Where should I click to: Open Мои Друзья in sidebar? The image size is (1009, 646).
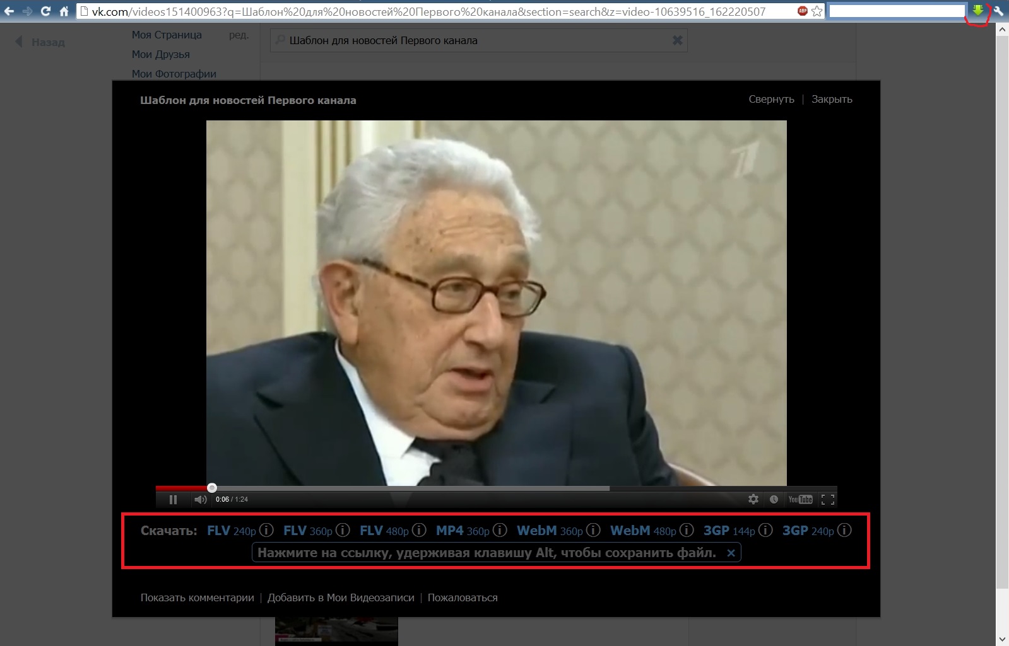160,54
